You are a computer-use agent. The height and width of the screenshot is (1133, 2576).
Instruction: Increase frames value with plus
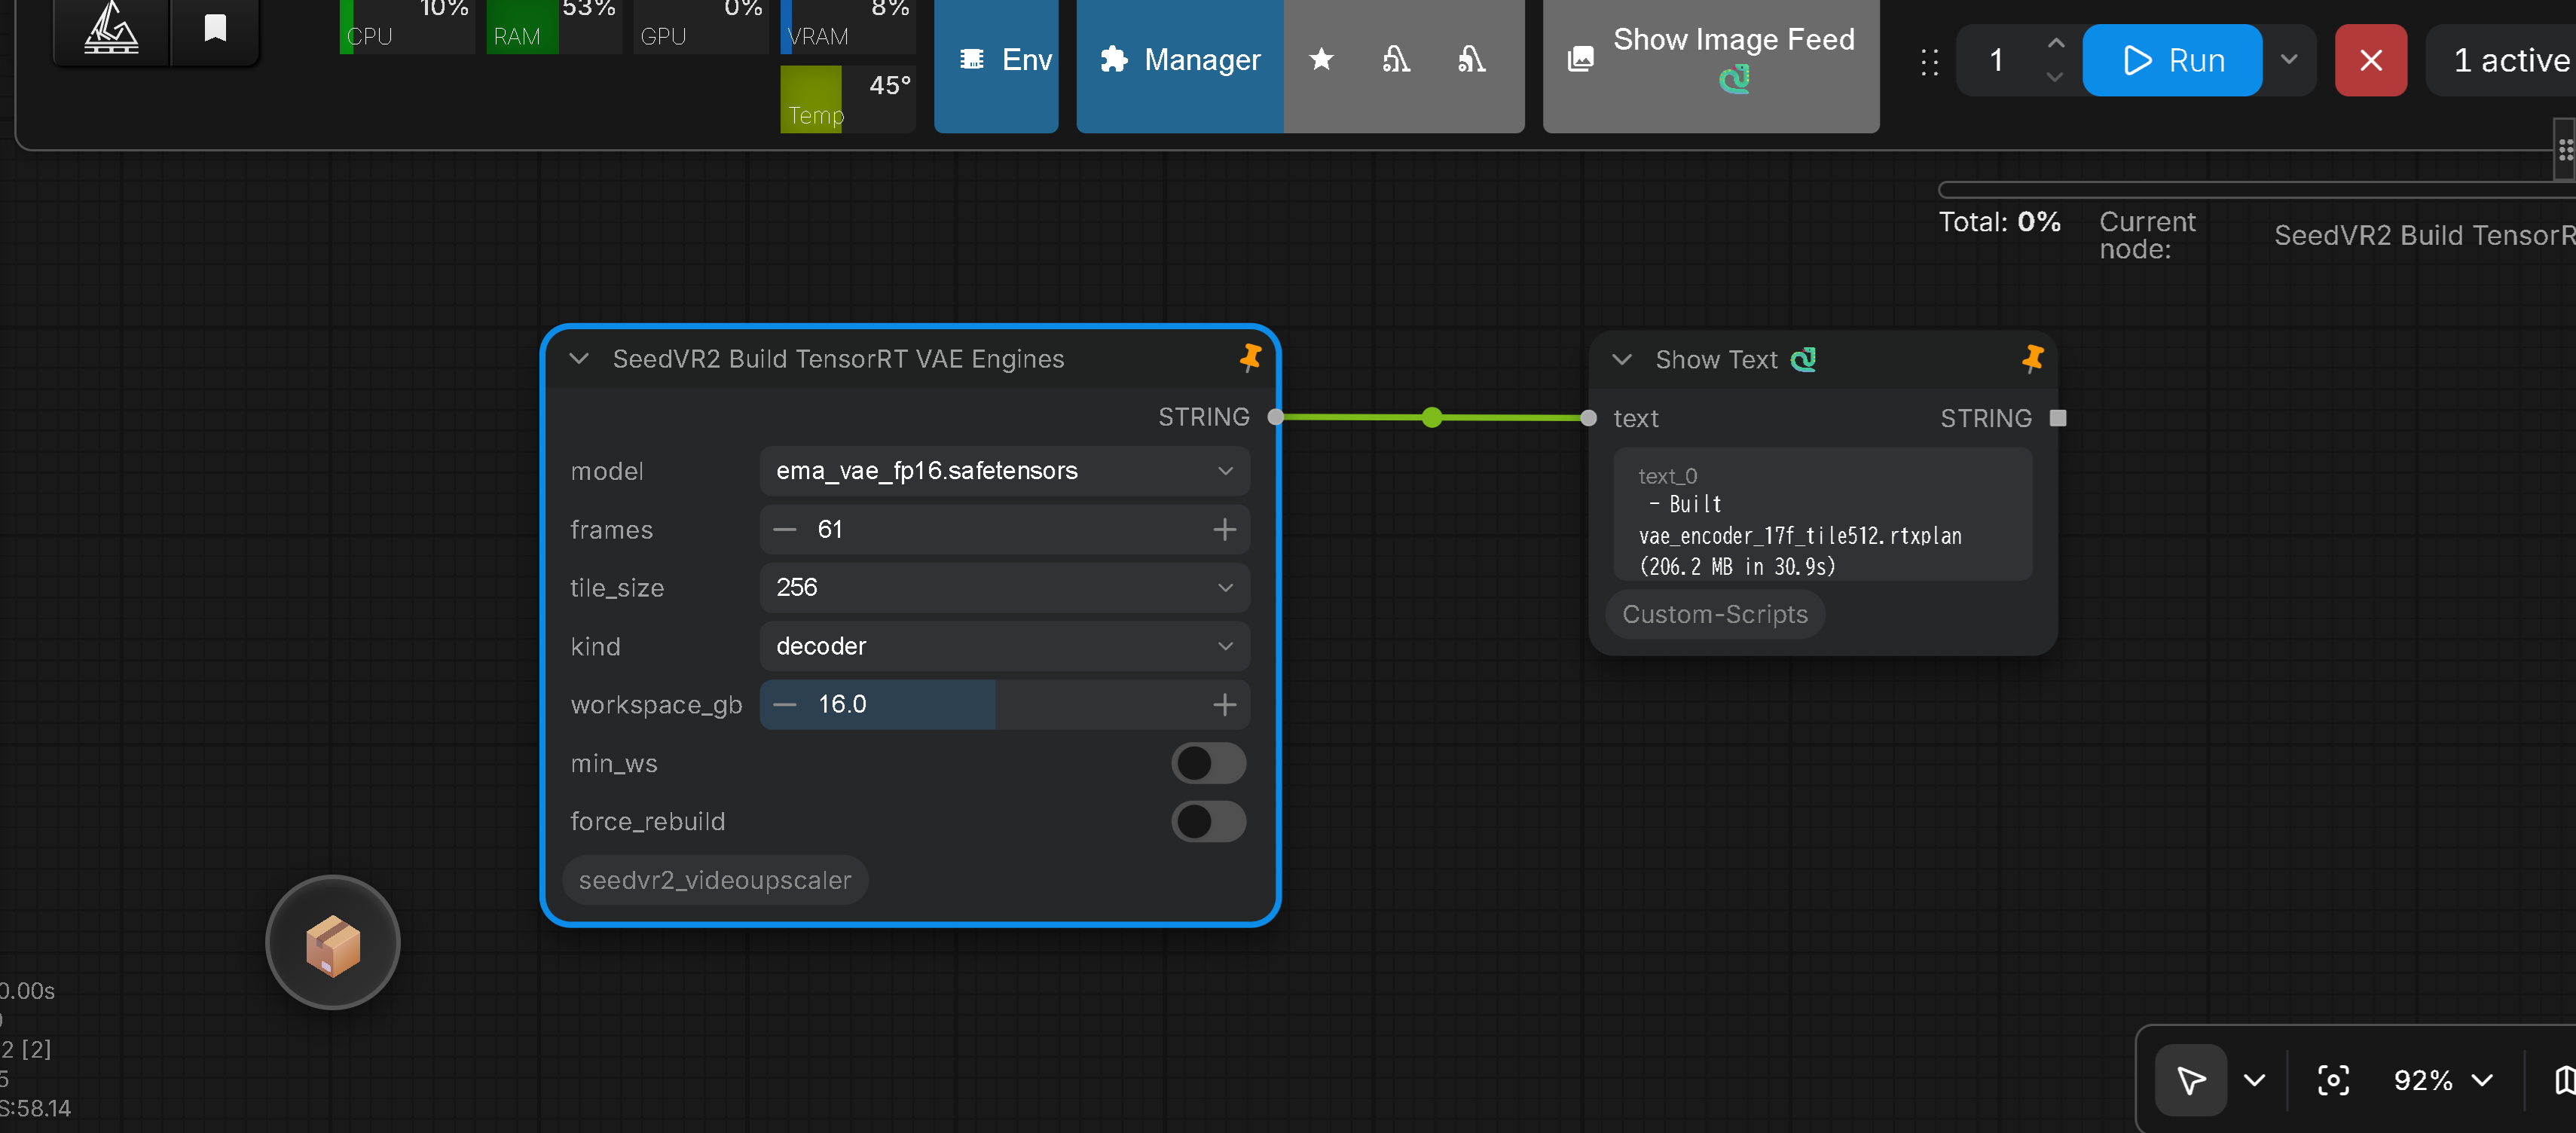coord(1225,530)
